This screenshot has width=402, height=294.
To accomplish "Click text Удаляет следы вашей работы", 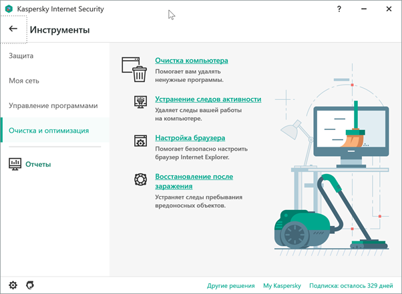I will 198,115.
